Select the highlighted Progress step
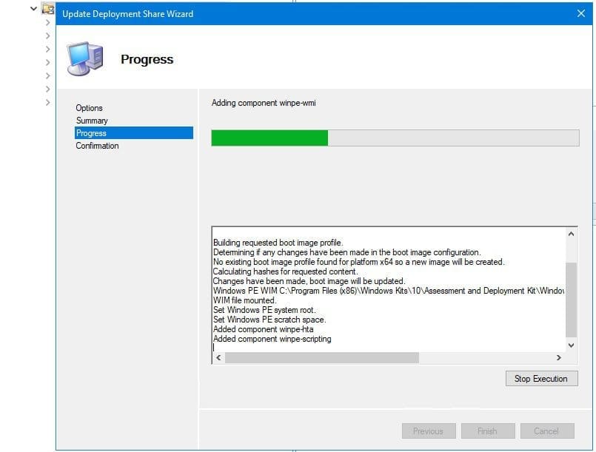The width and height of the screenshot is (596, 452). click(92, 133)
